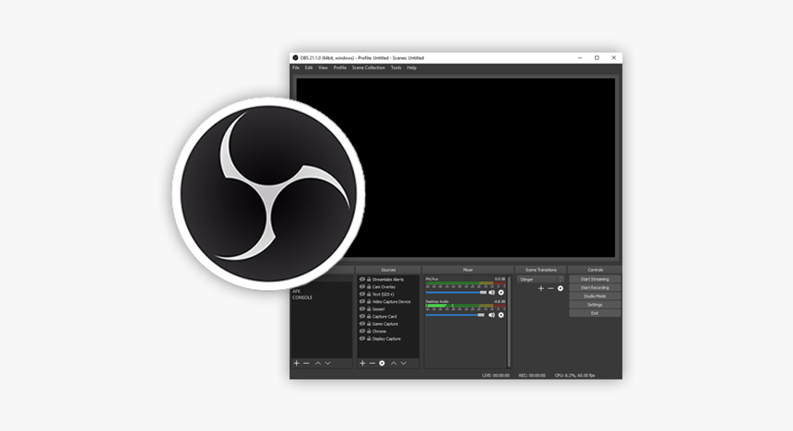Screen dimensions: 793x431
Task: Toggle visibility of Chrome source
Action: 362,332
